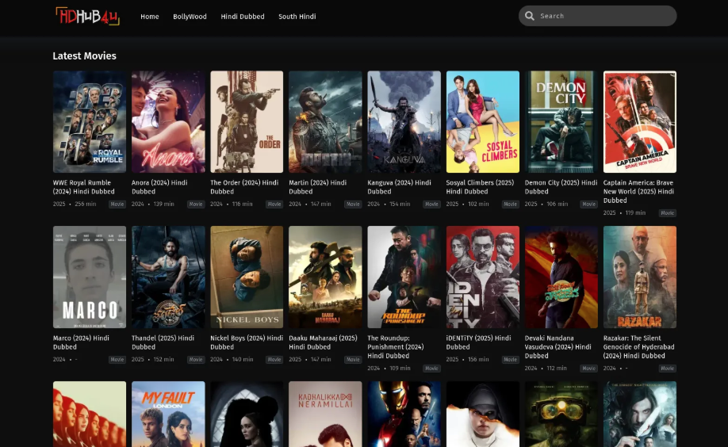Open the Thandel movie poster

[x=168, y=277]
